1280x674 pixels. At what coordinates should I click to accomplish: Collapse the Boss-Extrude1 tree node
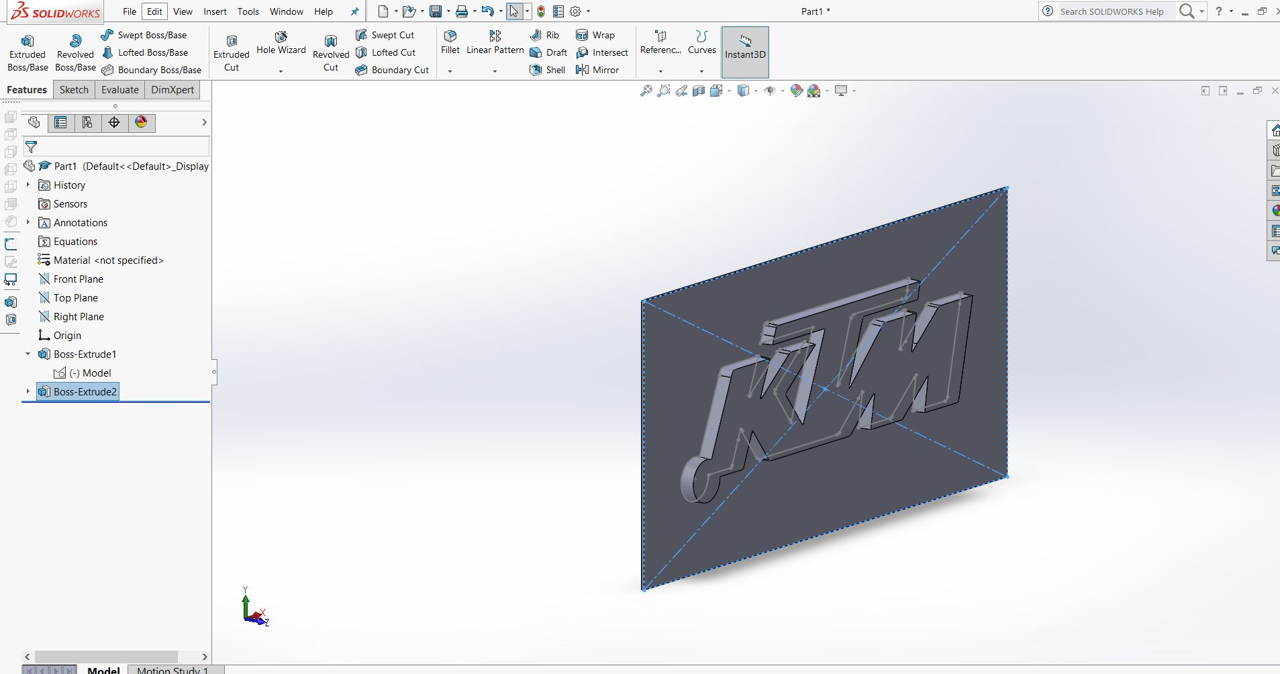coord(28,354)
